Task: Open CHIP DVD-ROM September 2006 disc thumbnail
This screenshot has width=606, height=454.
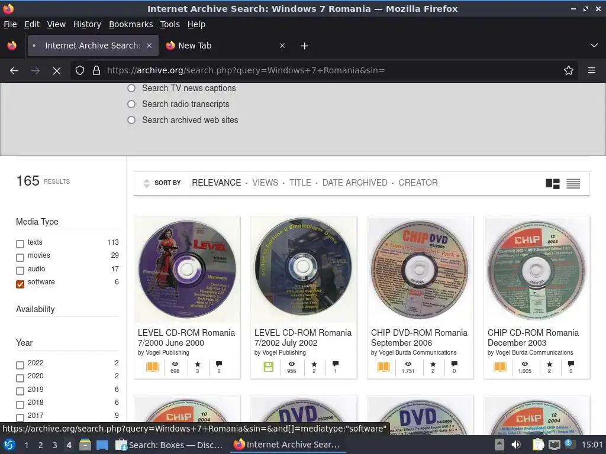Action: coord(420,269)
